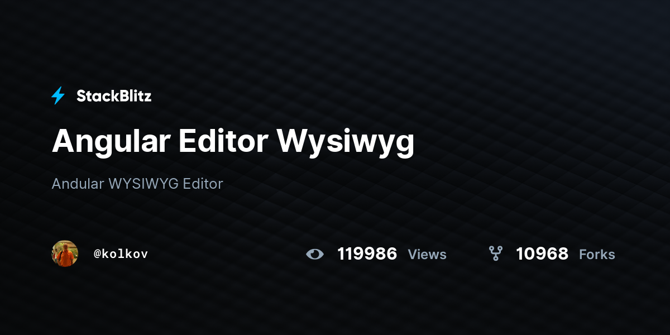Screen dimensions: 670x335
Task: Select the fork icon beside 10968
Action: [495, 254]
